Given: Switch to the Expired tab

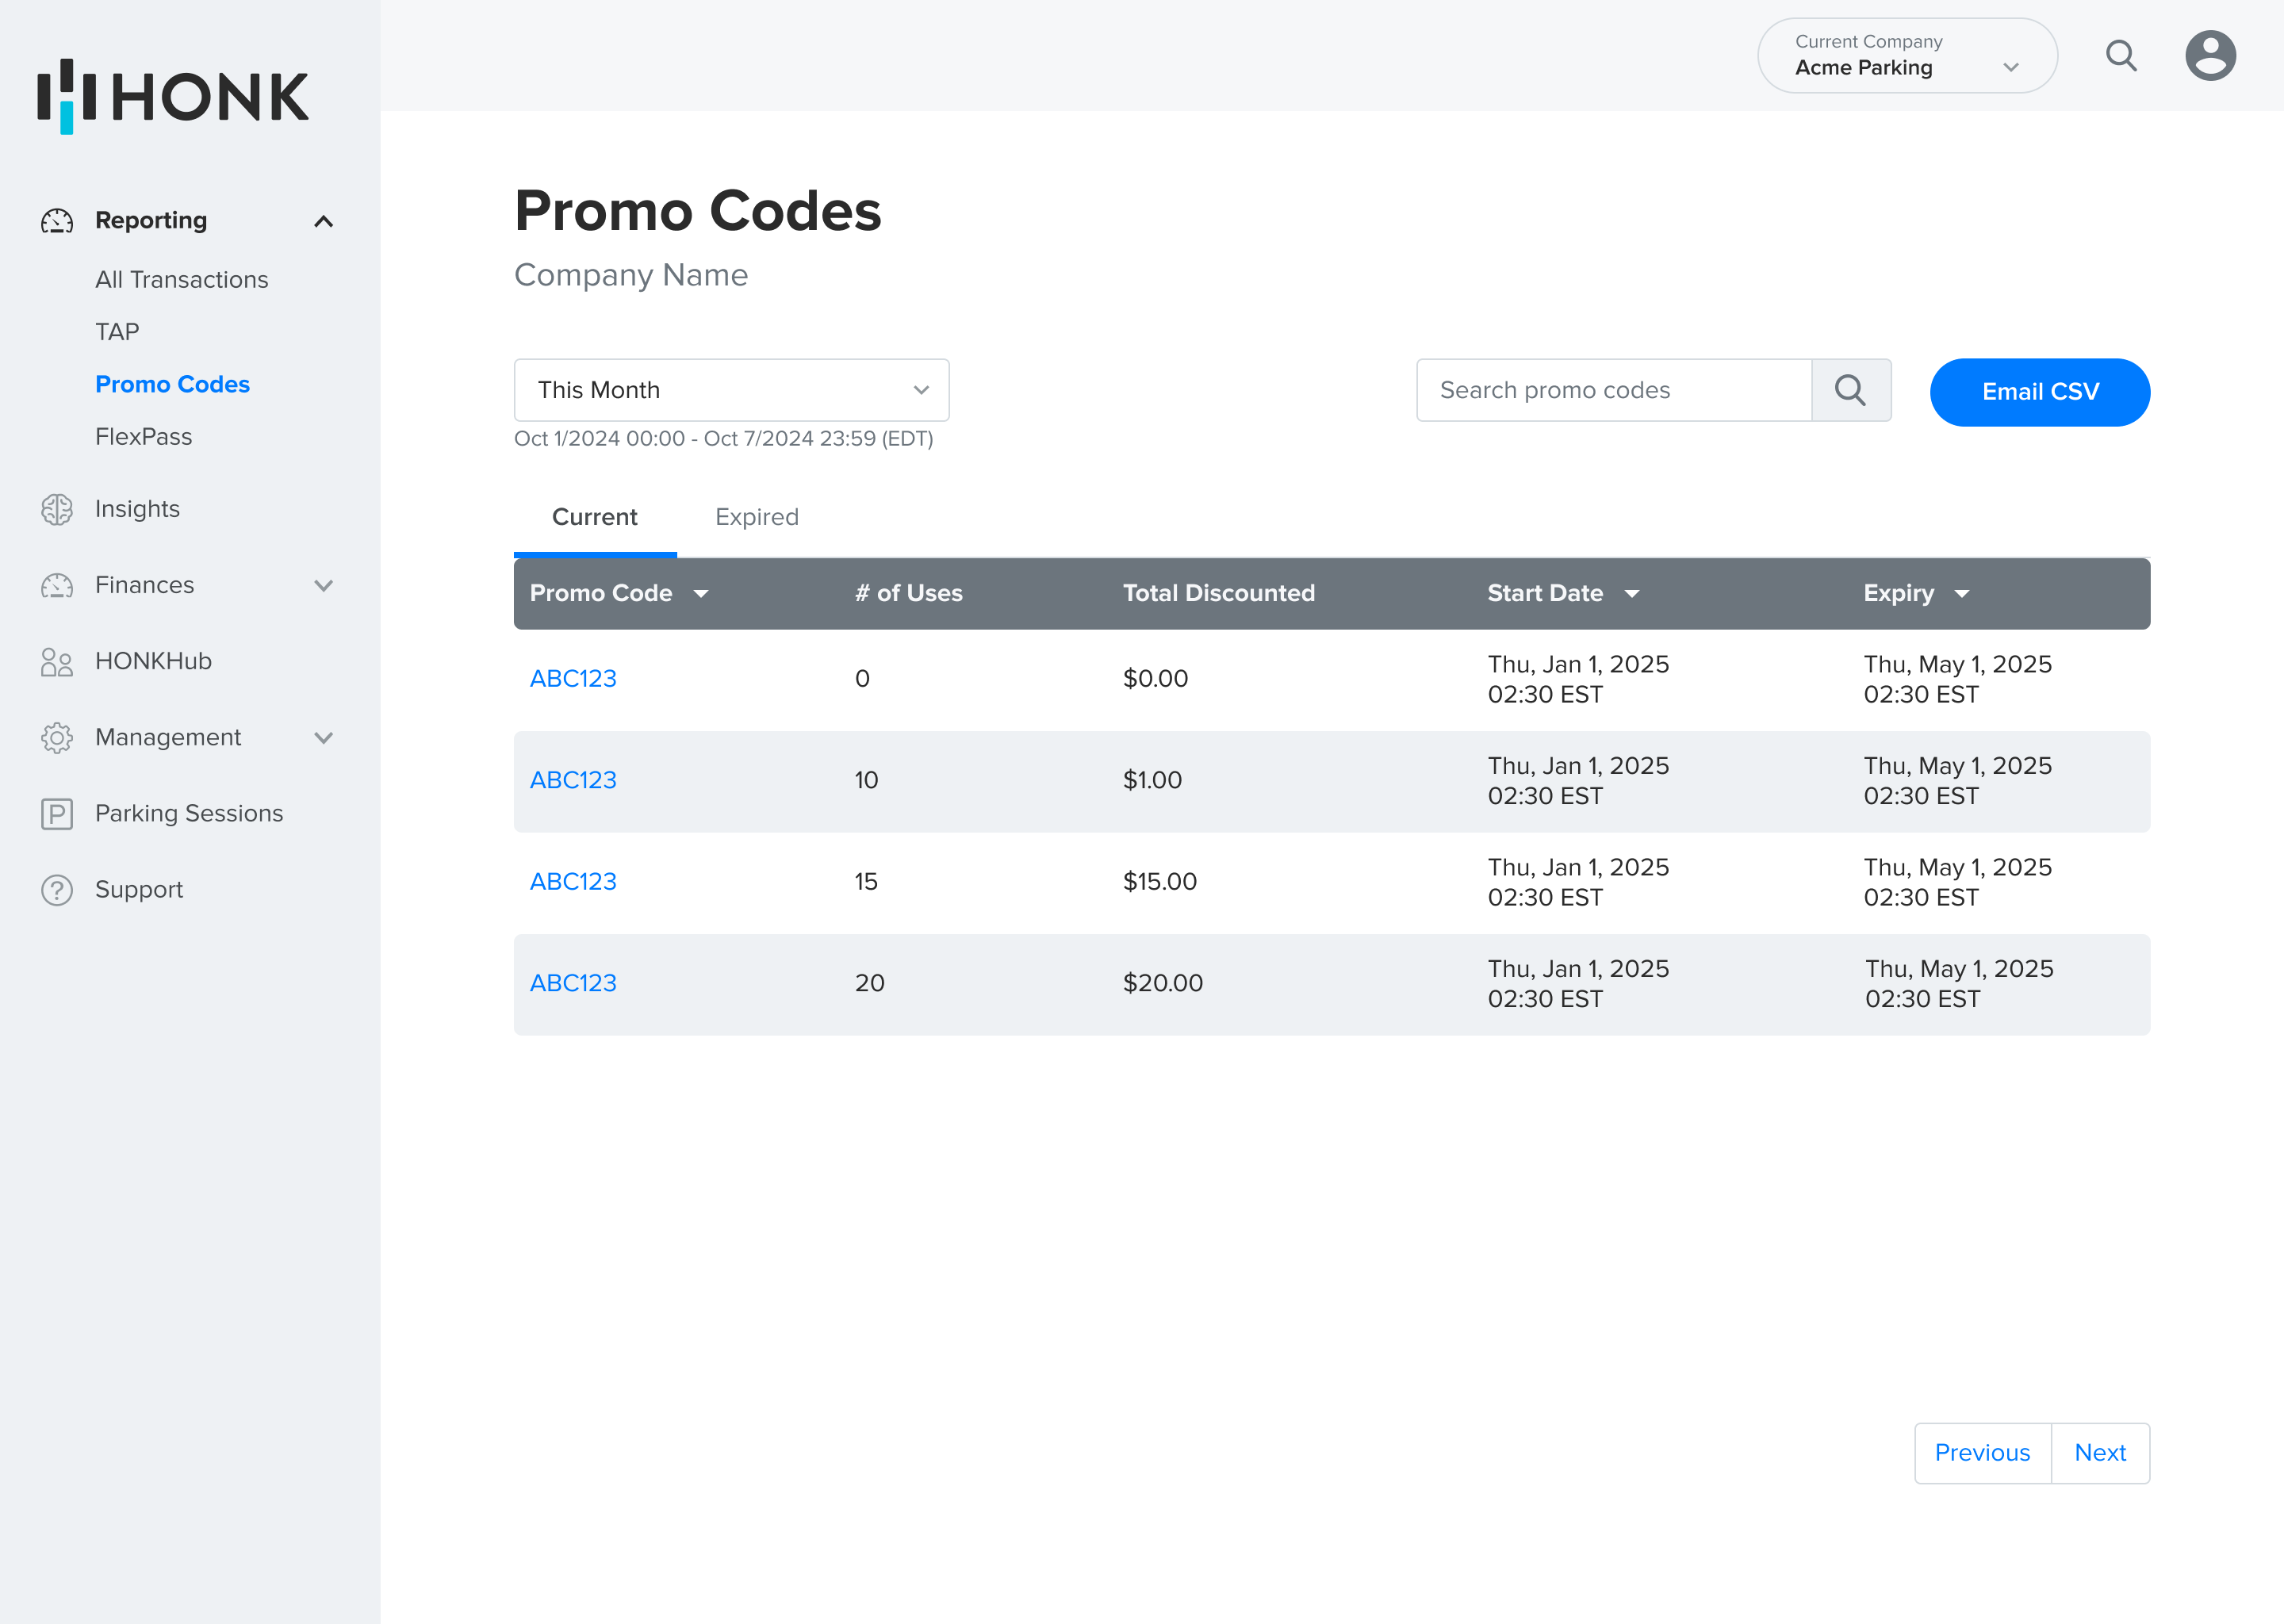Looking at the screenshot, I should pos(756,517).
